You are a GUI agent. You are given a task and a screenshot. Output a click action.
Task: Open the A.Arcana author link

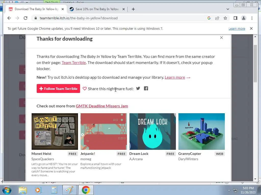pos(136,159)
